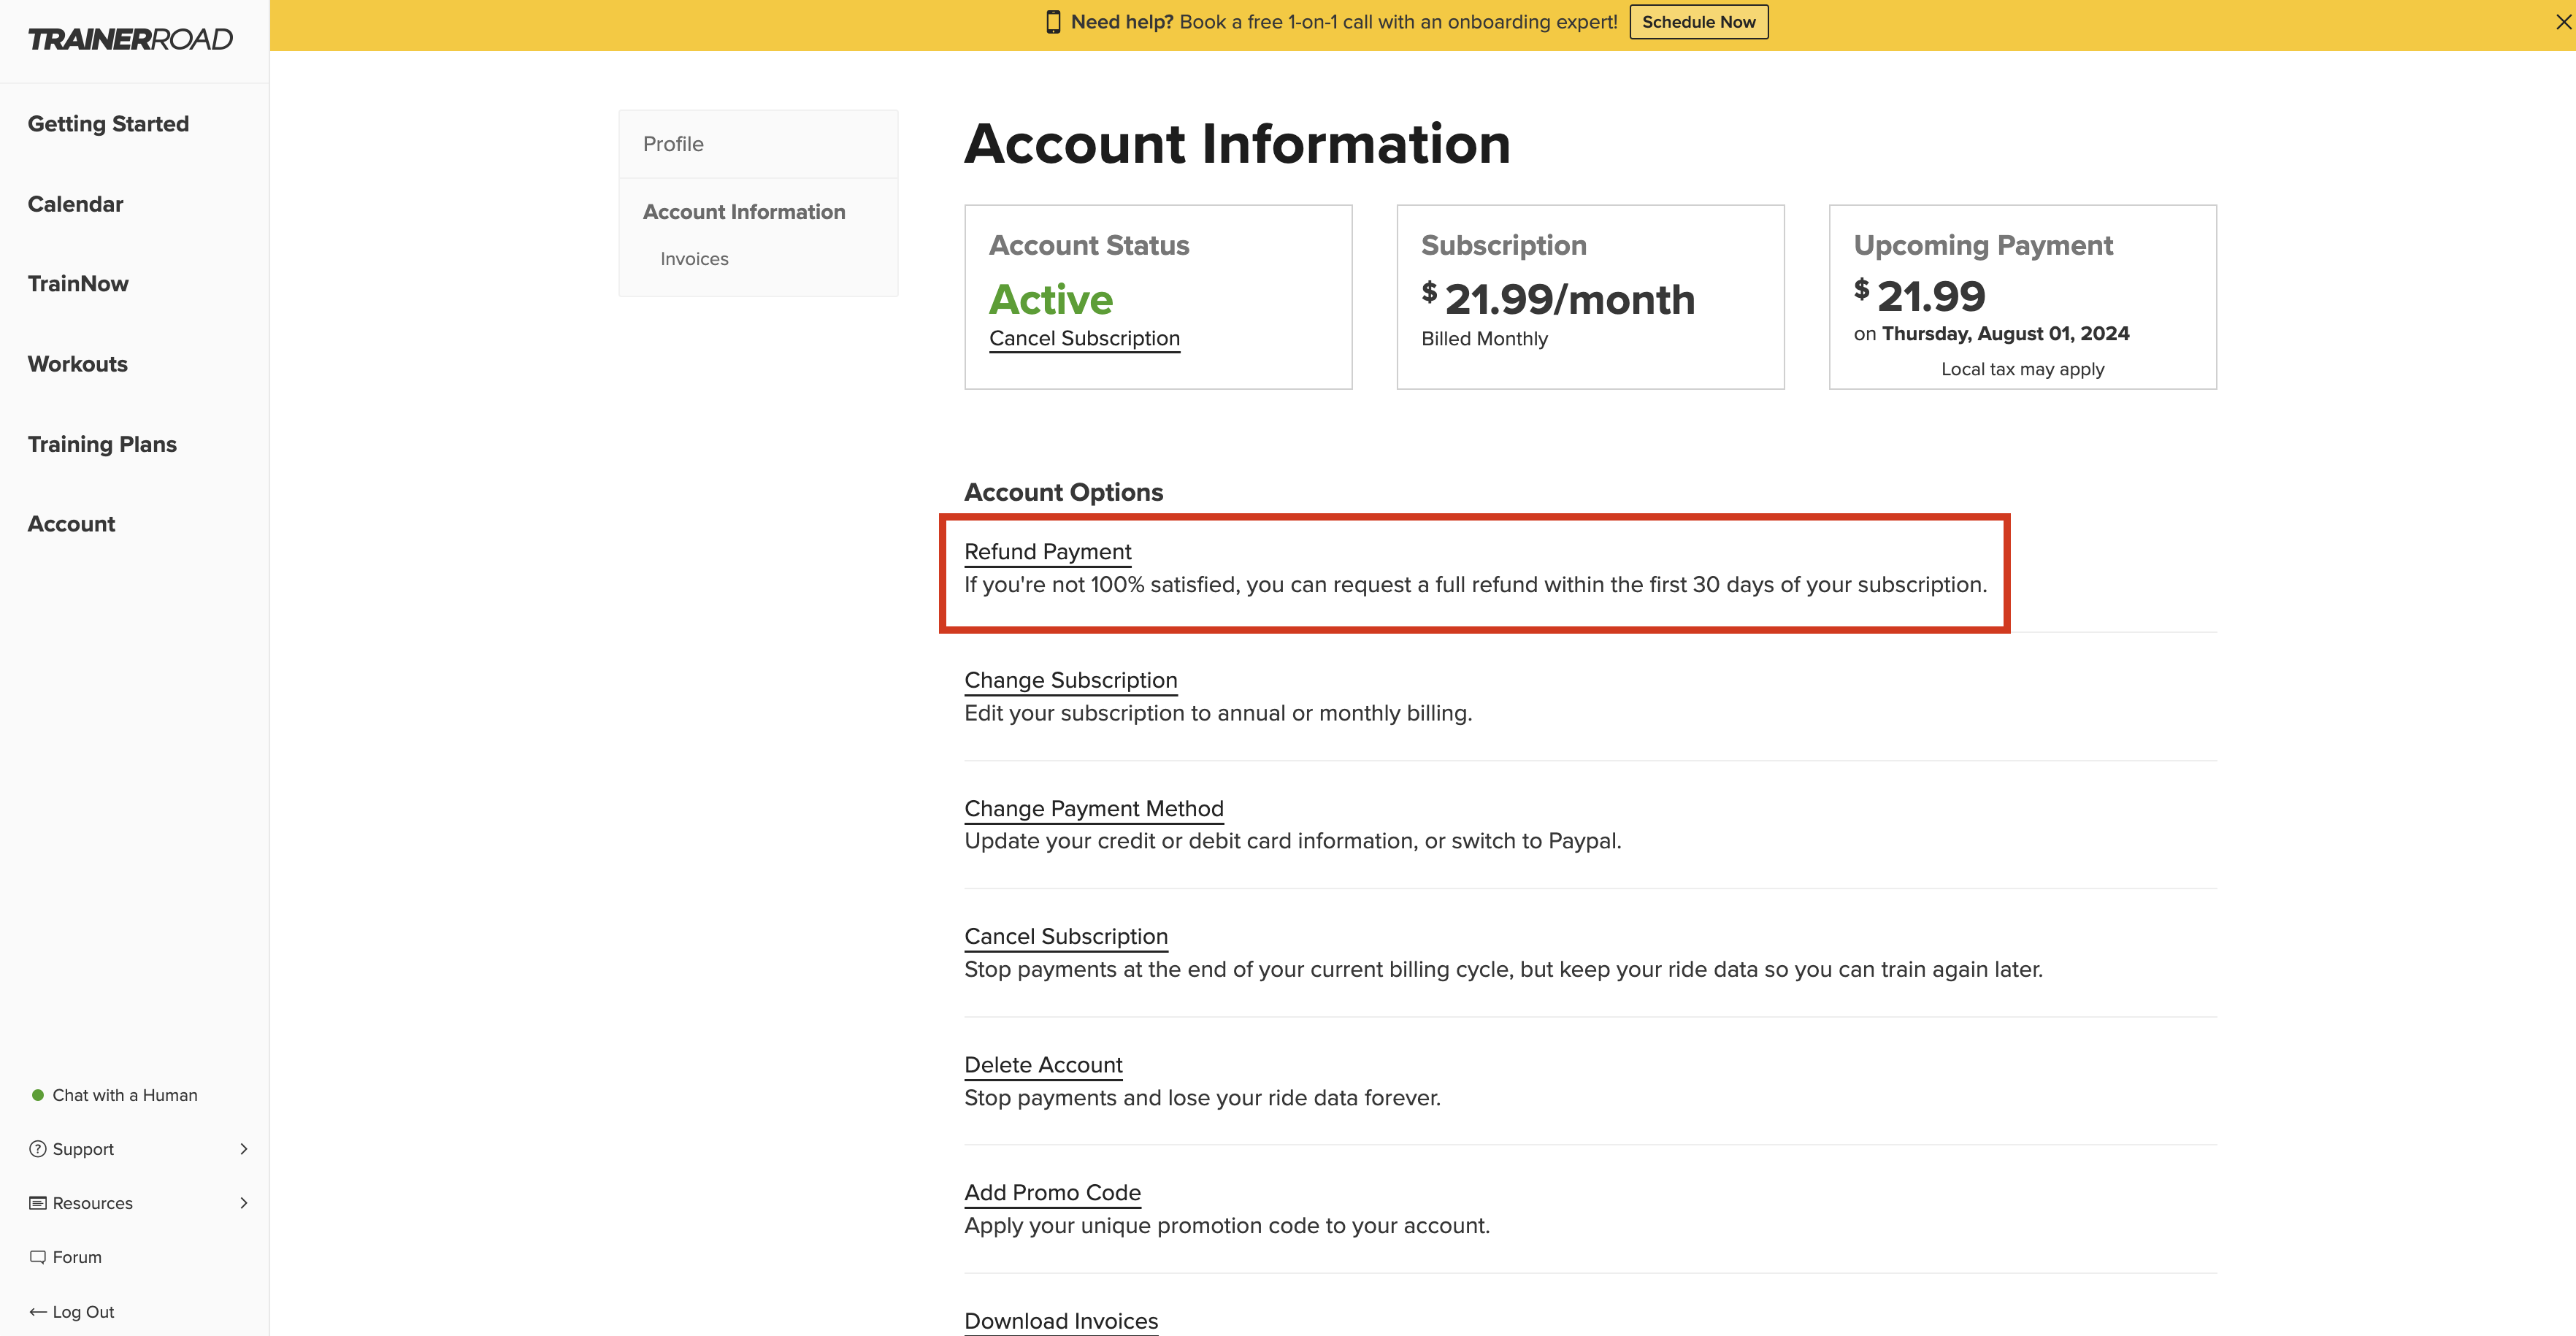Click the Billed Monthly text
The width and height of the screenshot is (2576, 1336).
point(1484,339)
